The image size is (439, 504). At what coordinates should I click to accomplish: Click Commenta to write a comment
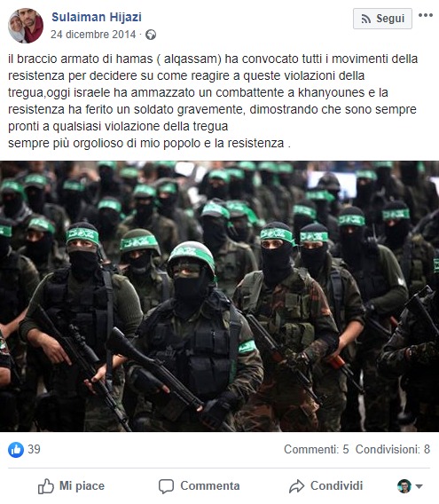200,486
